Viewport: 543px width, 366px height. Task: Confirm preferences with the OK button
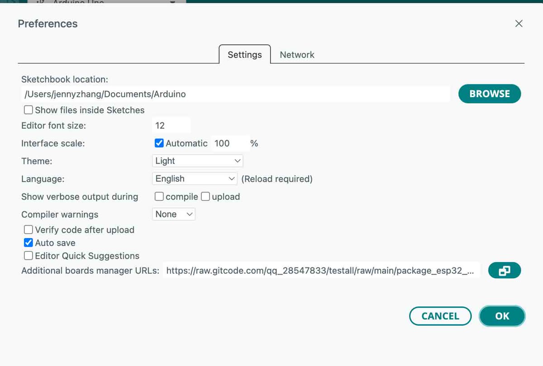[502, 316]
